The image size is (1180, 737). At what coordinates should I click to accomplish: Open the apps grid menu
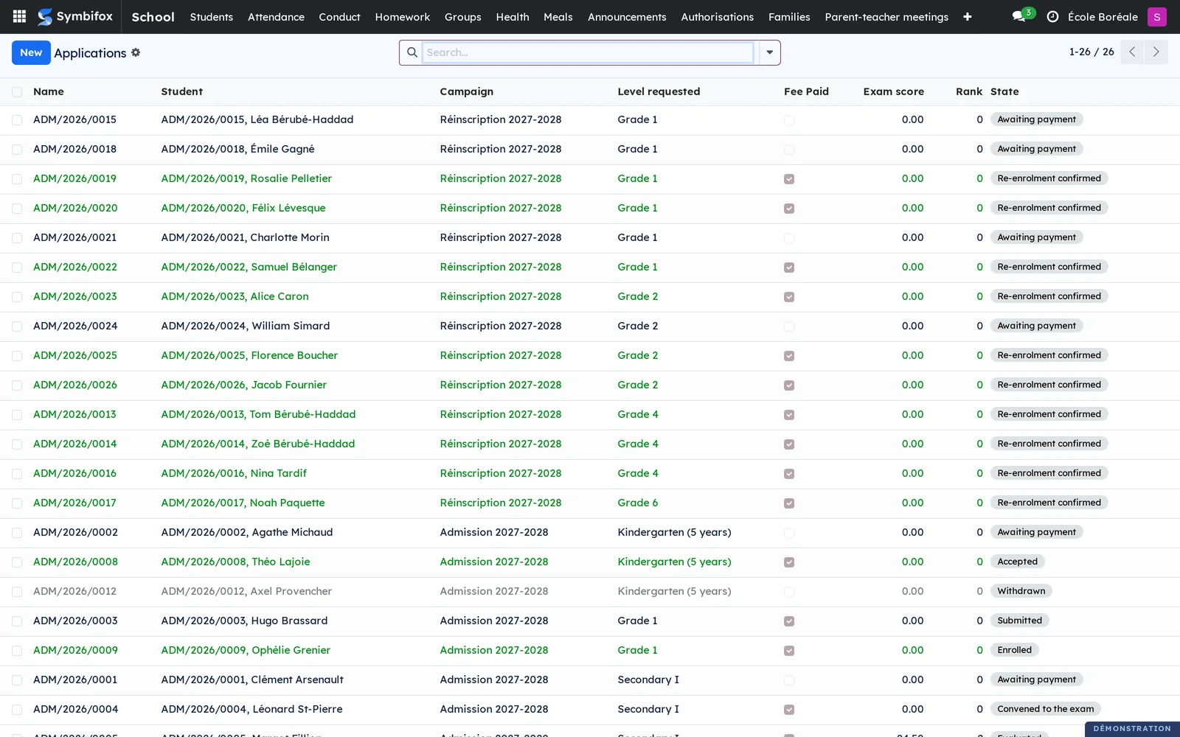[20, 16]
